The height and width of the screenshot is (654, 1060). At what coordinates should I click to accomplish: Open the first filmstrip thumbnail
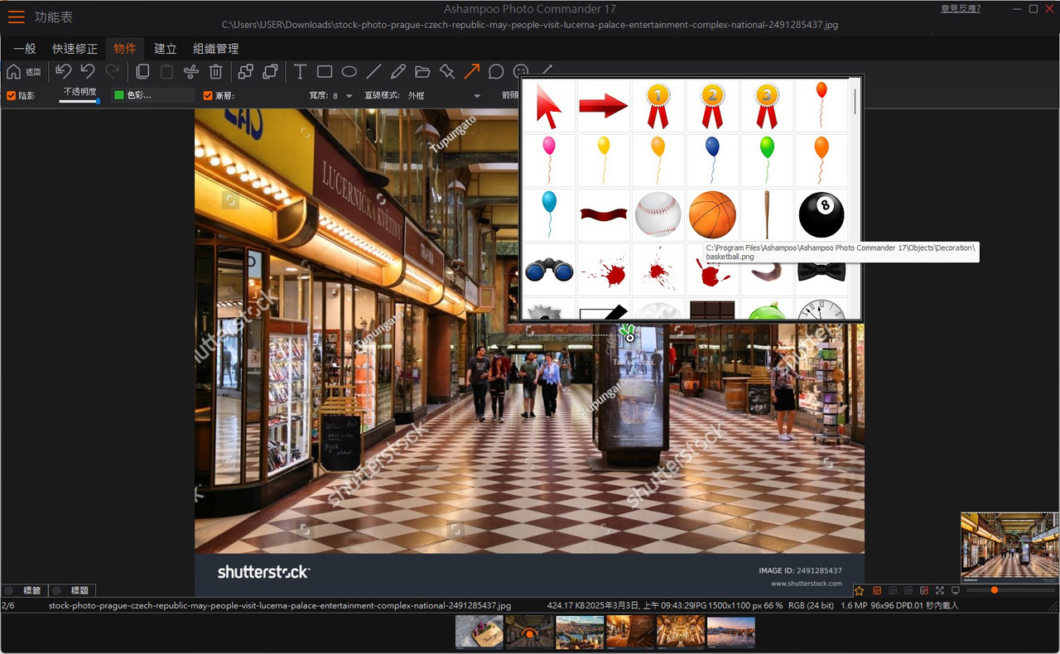[x=479, y=632]
